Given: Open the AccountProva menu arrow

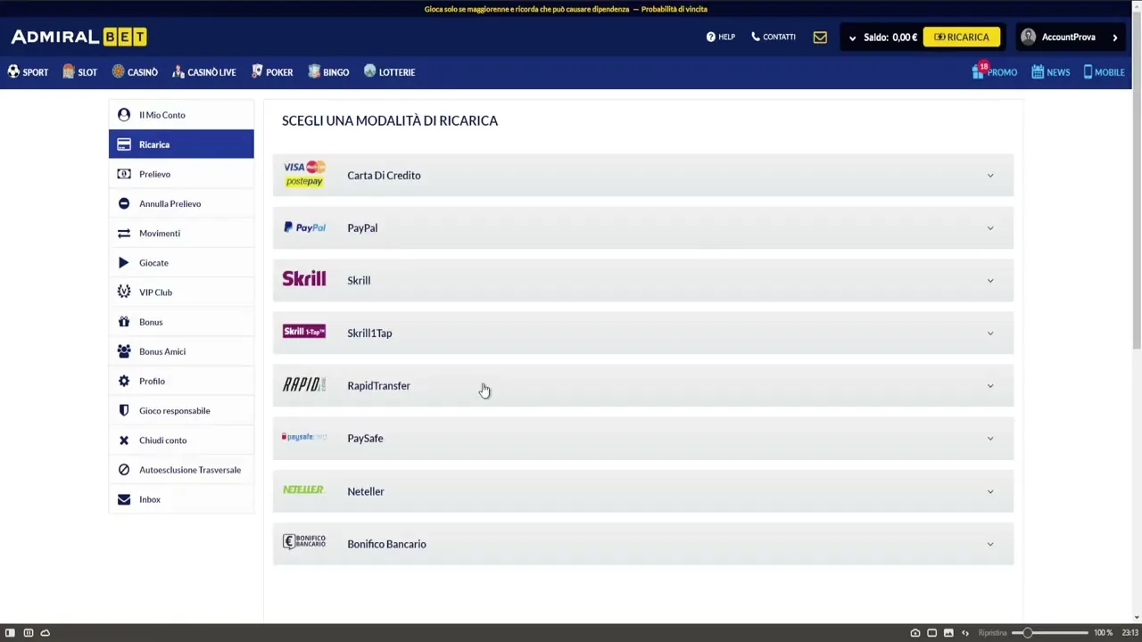Looking at the screenshot, I should pyautogui.click(x=1115, y=37).
